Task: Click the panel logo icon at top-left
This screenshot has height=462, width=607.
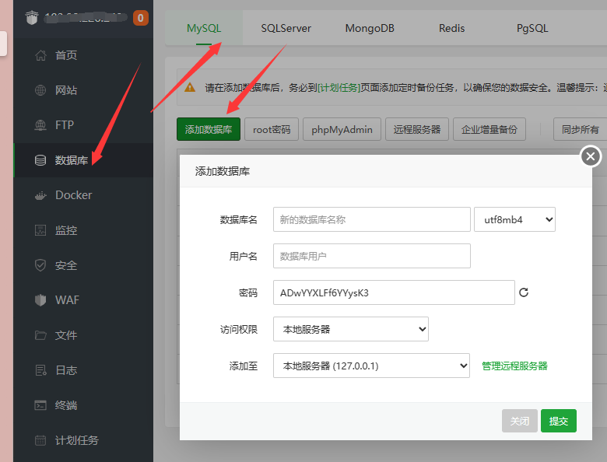Action: click(x=32, y=17)
